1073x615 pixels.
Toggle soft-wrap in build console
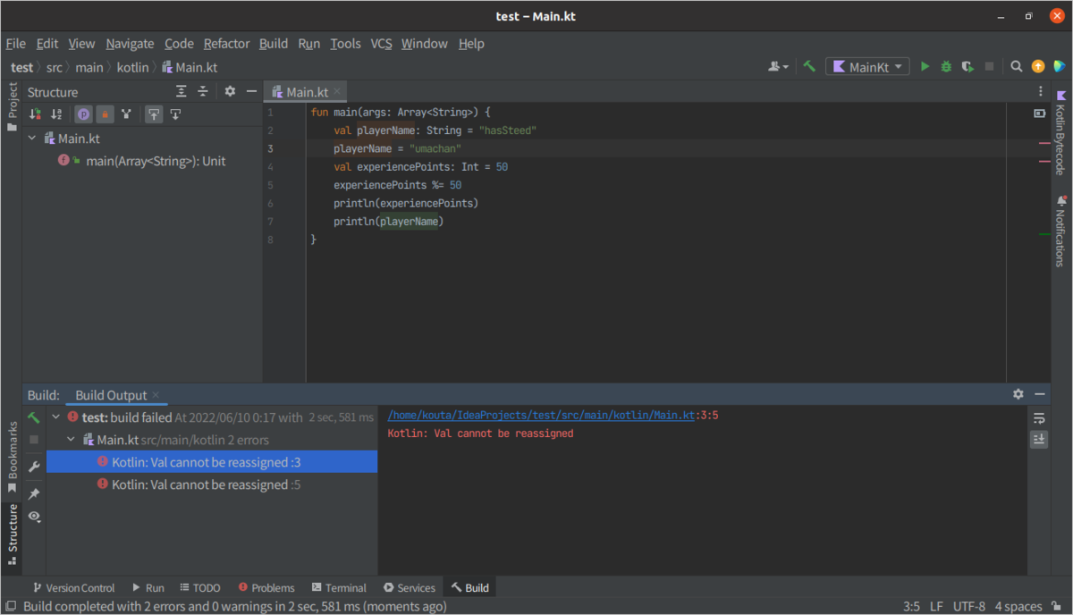pos(1039,417)
